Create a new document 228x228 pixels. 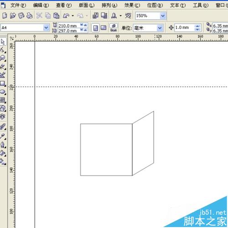pos(5,16)
